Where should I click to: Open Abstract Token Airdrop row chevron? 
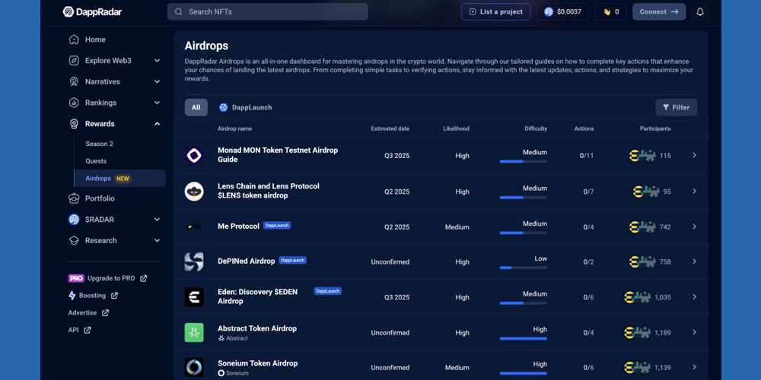695,332
